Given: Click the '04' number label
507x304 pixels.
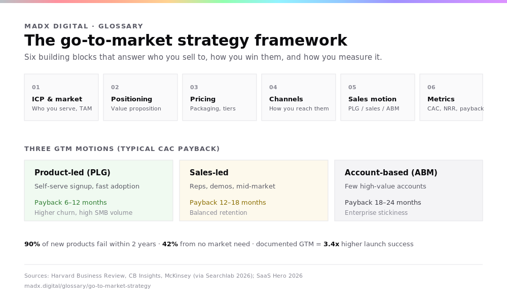Looking at the screenshot, I should (x=273, y=87).
